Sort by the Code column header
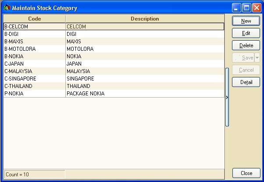This screenshot has height=182, width=264. click(x=35, y=19)
